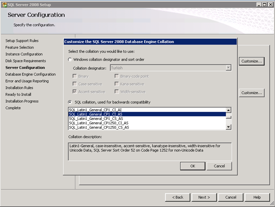Click the lower Customize... button
275x207 pixels.
251,93
